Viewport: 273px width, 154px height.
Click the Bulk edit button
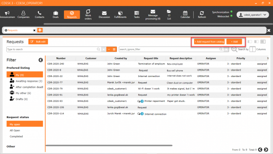[38, 41]
